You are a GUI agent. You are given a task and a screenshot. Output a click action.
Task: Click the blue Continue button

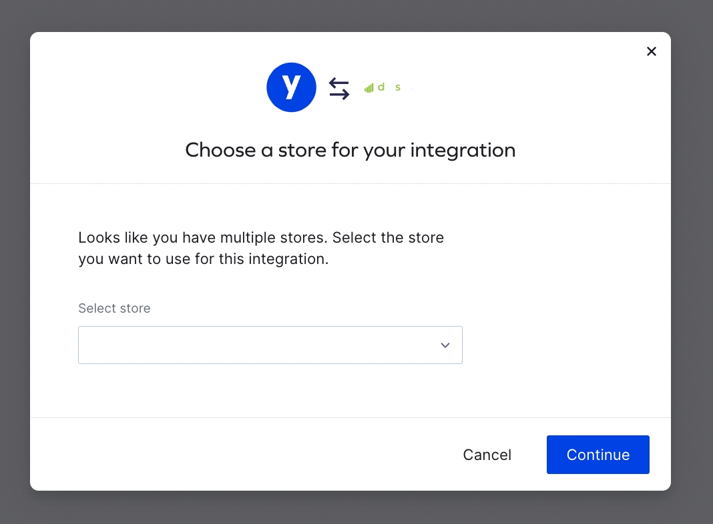[x=598, y=455]
